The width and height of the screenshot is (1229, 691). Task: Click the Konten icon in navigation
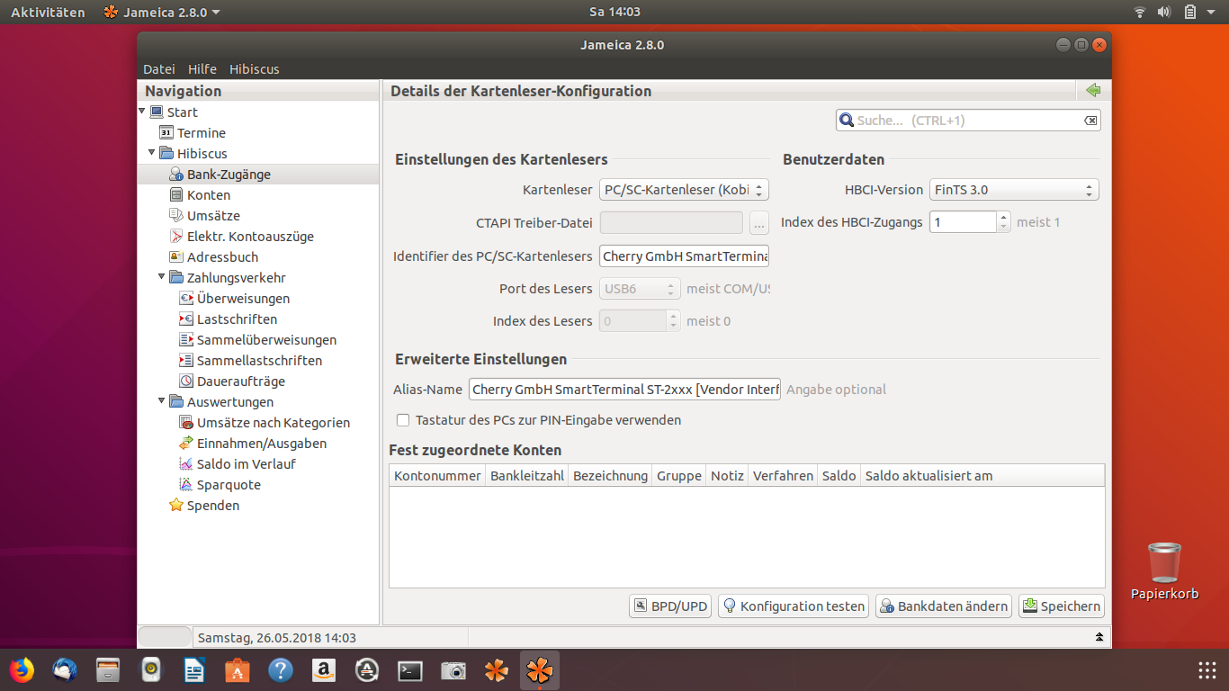click(x=176, y=195)
